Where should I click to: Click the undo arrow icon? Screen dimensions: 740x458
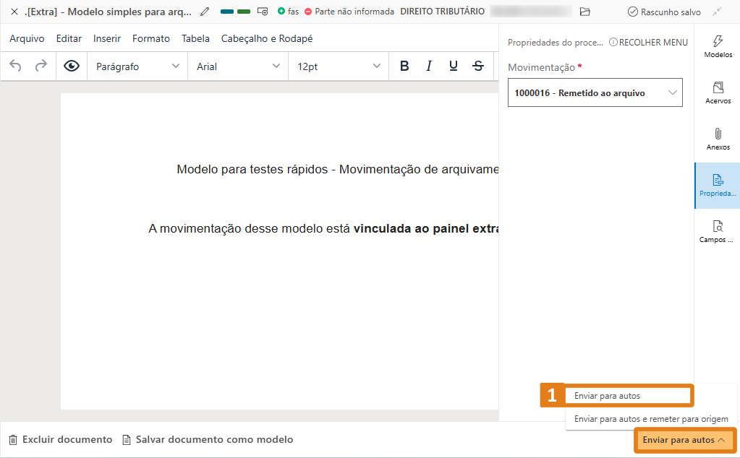click(x=14, y=66)
